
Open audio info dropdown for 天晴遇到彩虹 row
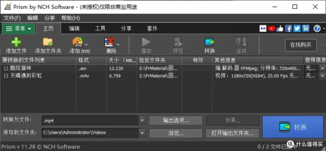click(x=322, y=76)
